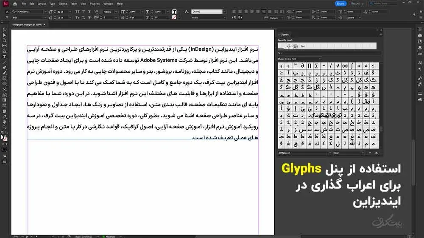The image size is (424, 238).
Task: Toggle Superscript formatting
Action: pos(83,11)
